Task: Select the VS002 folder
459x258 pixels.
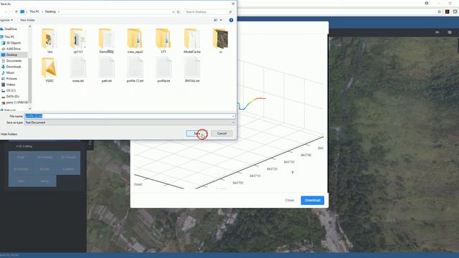Action: pyautogui.click(x=49, y=70)
